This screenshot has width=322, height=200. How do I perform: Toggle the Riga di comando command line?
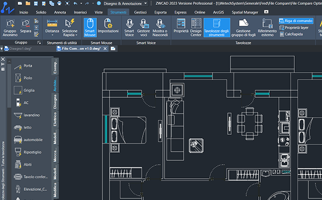[296, 21]
